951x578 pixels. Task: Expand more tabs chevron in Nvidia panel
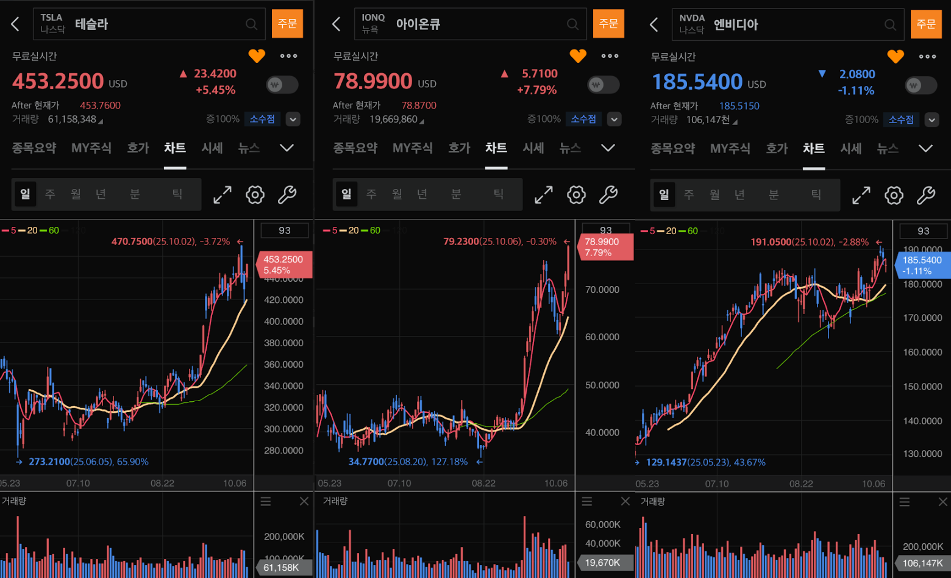coord(925,149)
